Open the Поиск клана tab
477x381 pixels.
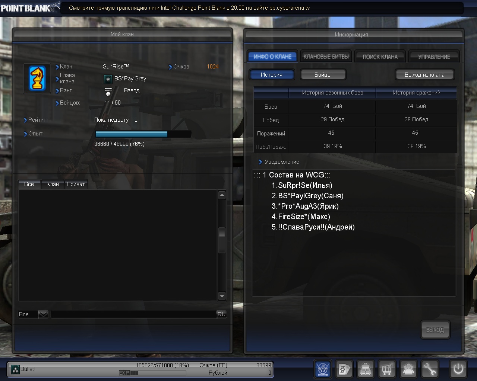[380, 57]
